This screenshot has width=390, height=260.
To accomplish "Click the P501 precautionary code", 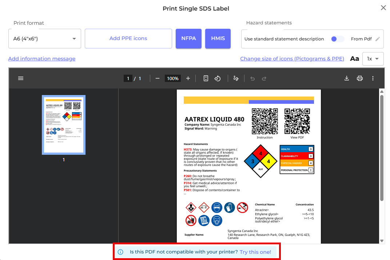I will [188, 190].
